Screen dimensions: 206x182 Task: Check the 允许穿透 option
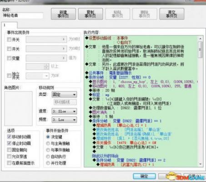point(9,157)
